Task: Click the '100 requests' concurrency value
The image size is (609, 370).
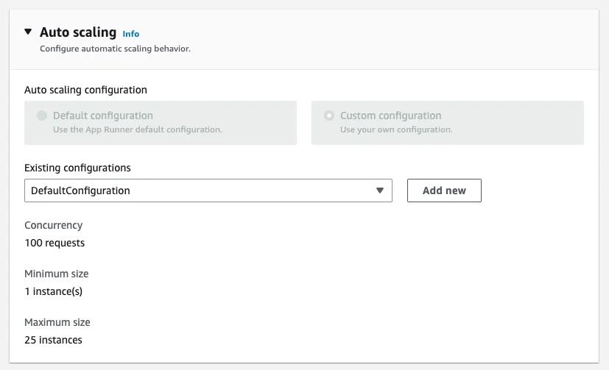Action: (54, 243)
